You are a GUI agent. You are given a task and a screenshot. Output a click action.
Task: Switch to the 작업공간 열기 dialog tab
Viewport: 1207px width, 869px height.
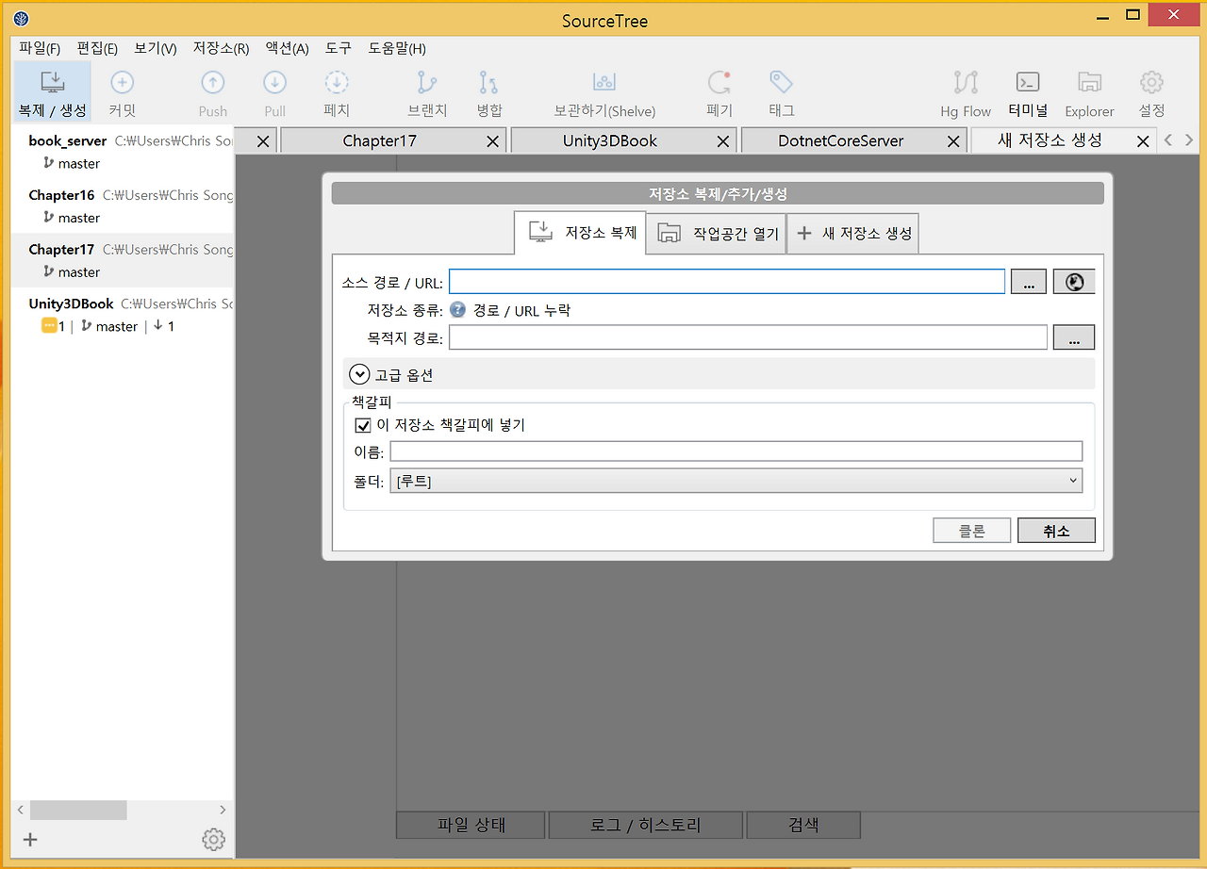716,233
